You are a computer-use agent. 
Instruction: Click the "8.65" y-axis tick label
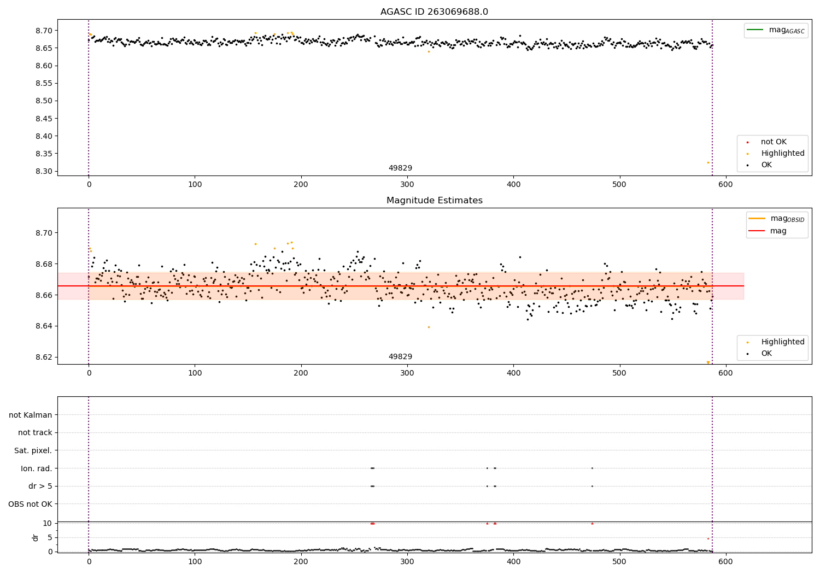[x=44, y=48]
